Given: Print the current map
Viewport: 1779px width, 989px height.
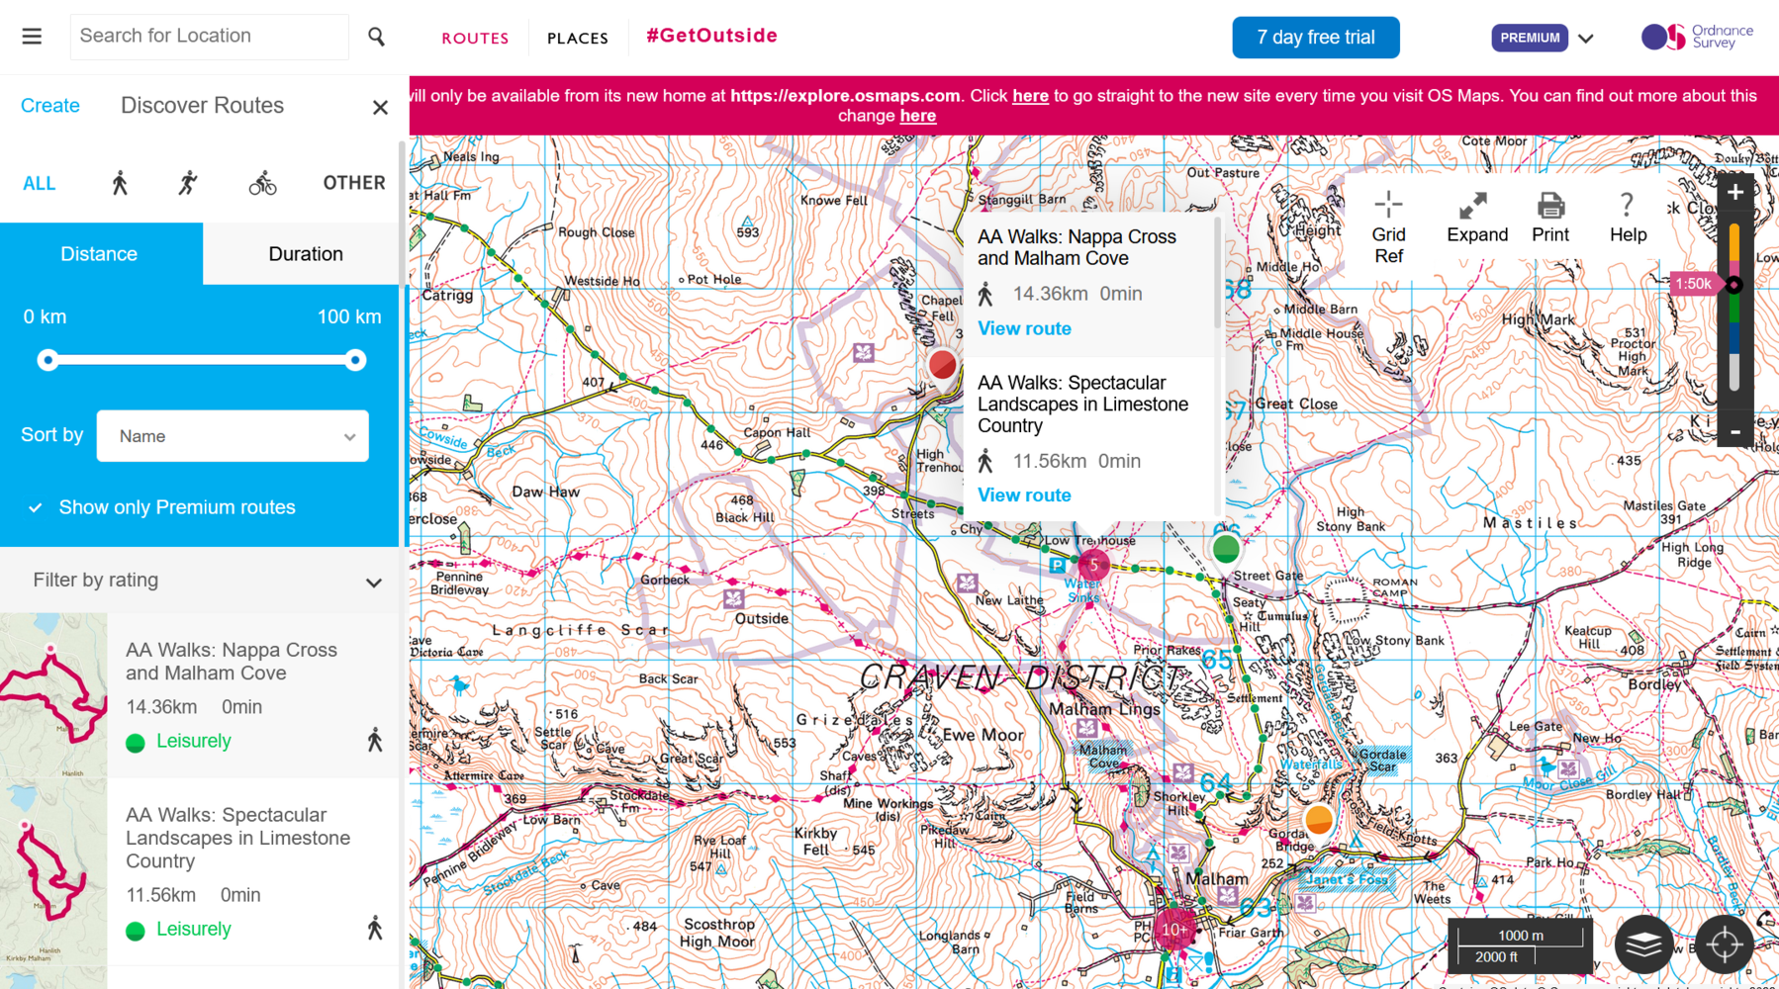Looking at the screenshot, I should coord(1550,218).
